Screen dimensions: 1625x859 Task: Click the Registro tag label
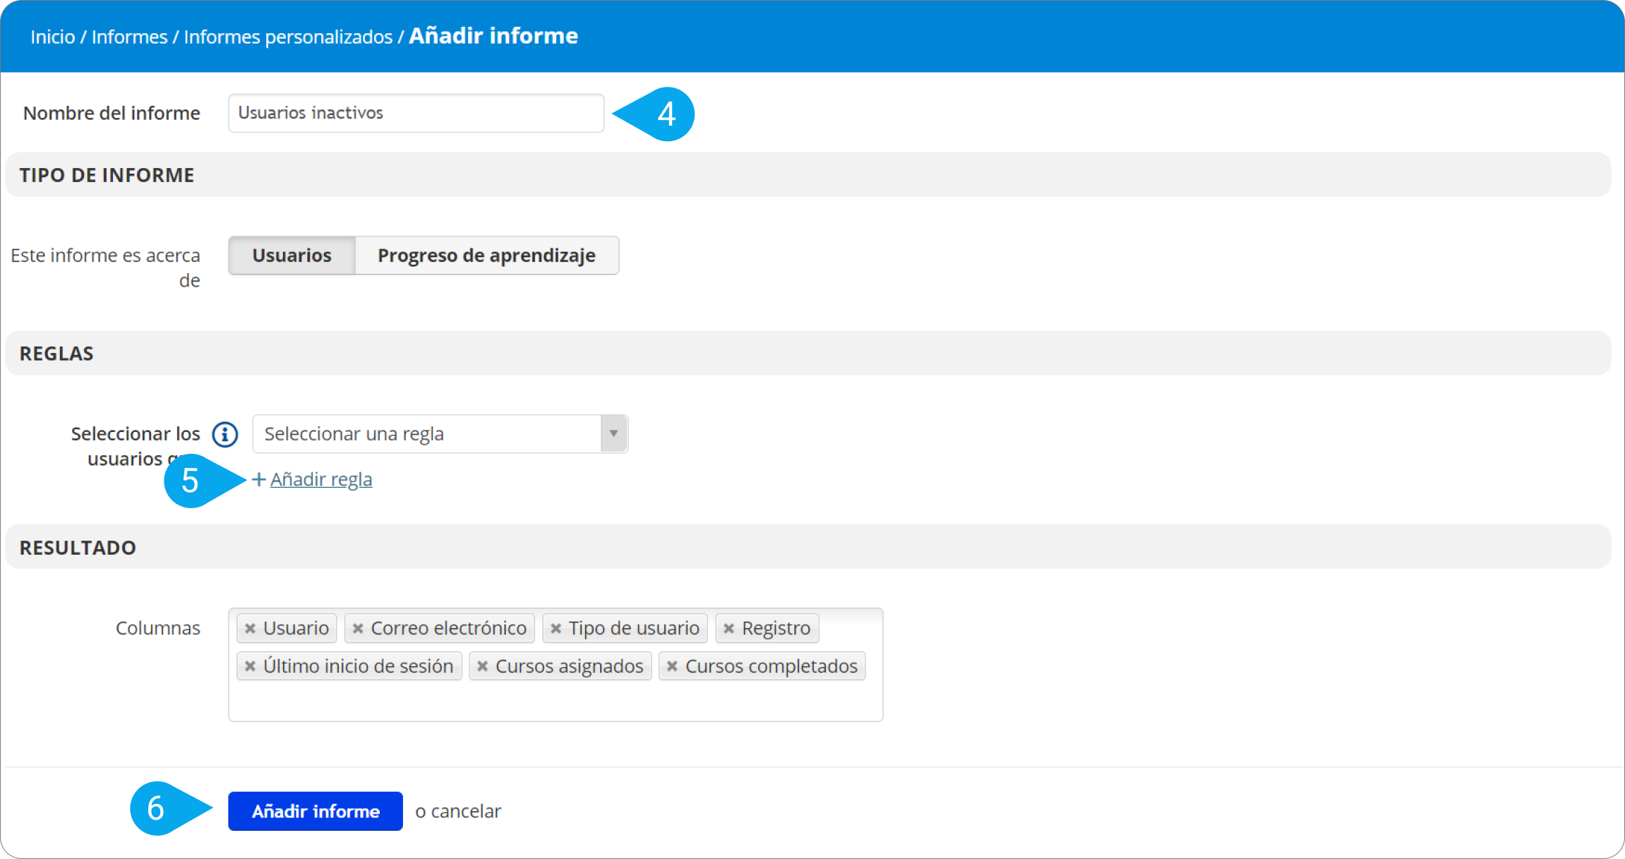point(776,628)
